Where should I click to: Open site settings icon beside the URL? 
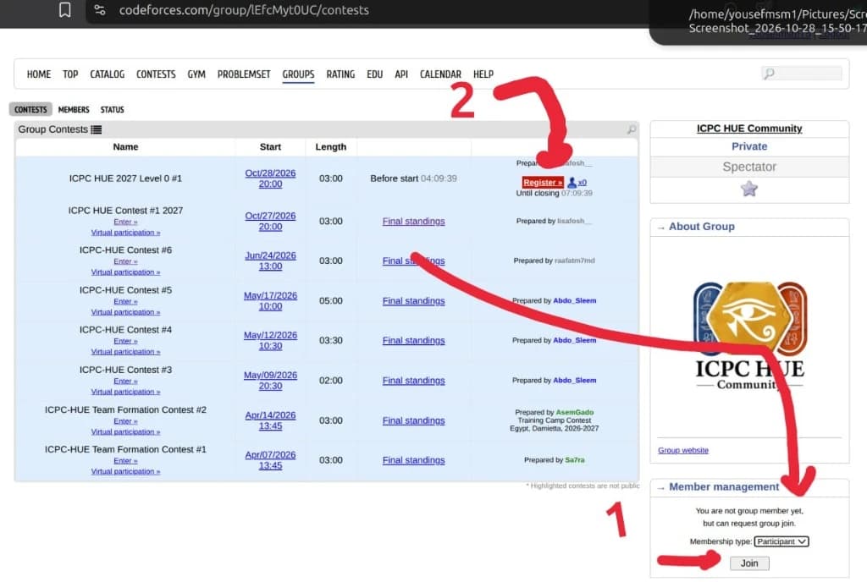click(100, 10)
